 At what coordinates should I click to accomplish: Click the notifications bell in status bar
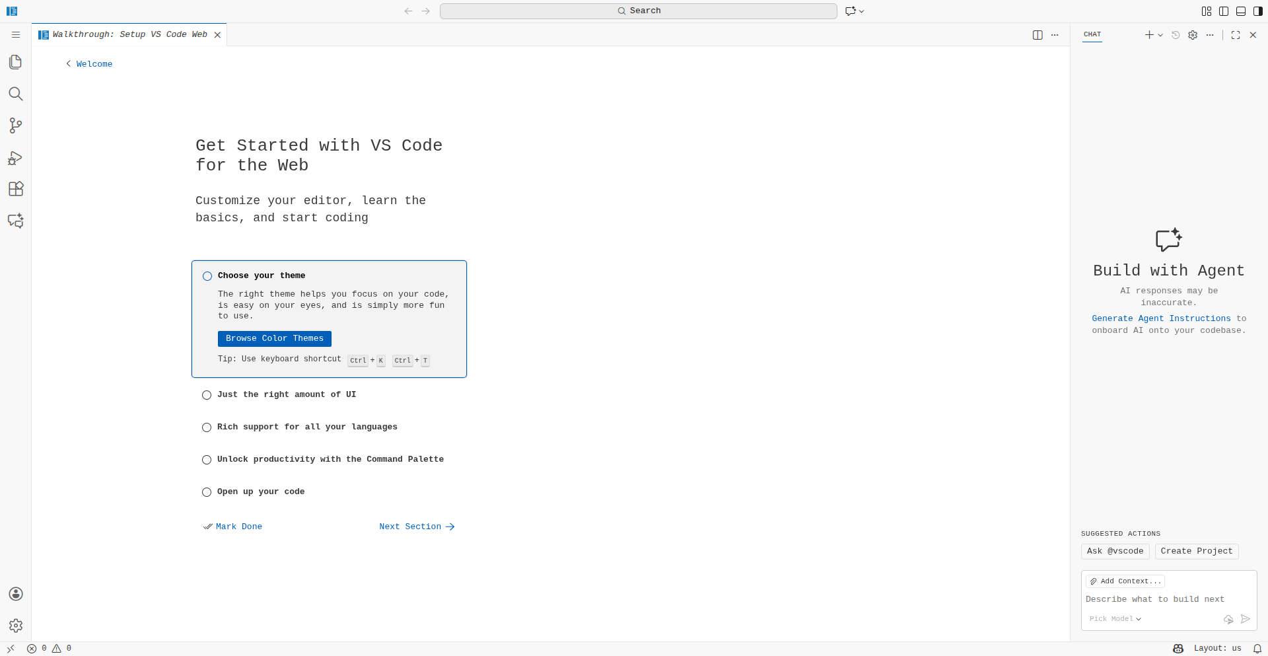pos(1257,649)
